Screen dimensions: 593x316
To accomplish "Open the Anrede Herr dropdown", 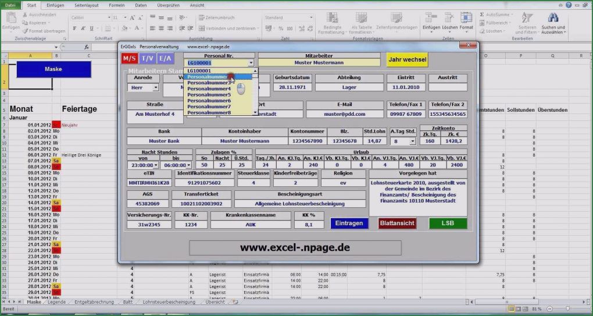I will 155,87.
